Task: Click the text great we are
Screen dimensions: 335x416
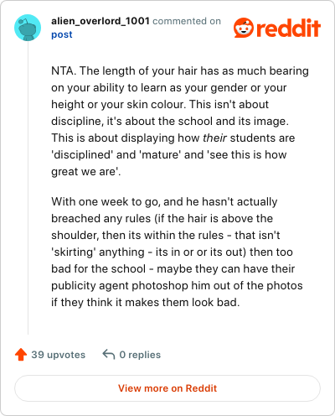Action: (x=86, y=171)
